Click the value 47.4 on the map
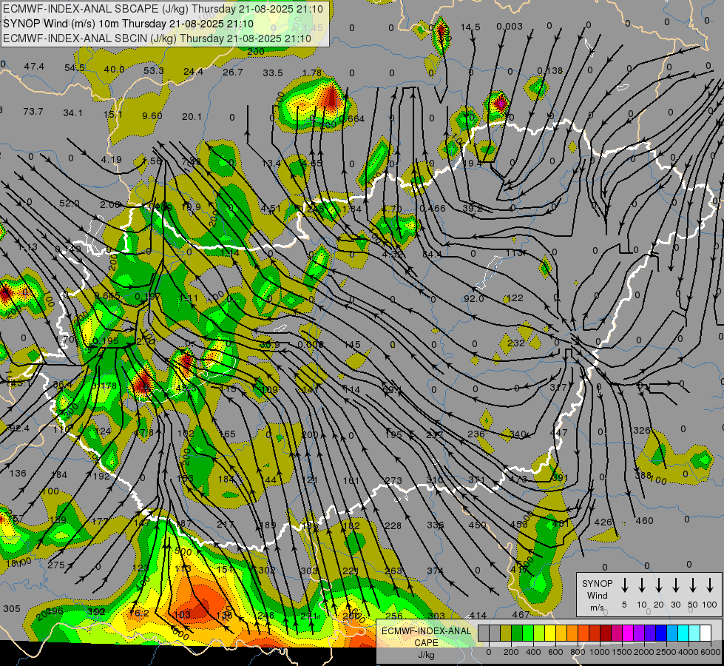The width and height of the screenshot is (724, 666). [x=34, y=67]
